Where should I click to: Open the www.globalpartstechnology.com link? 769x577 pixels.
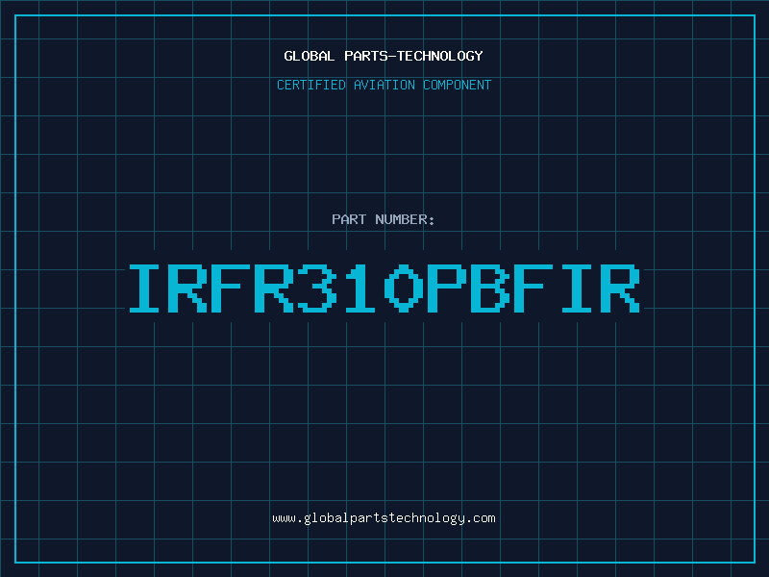384,518
